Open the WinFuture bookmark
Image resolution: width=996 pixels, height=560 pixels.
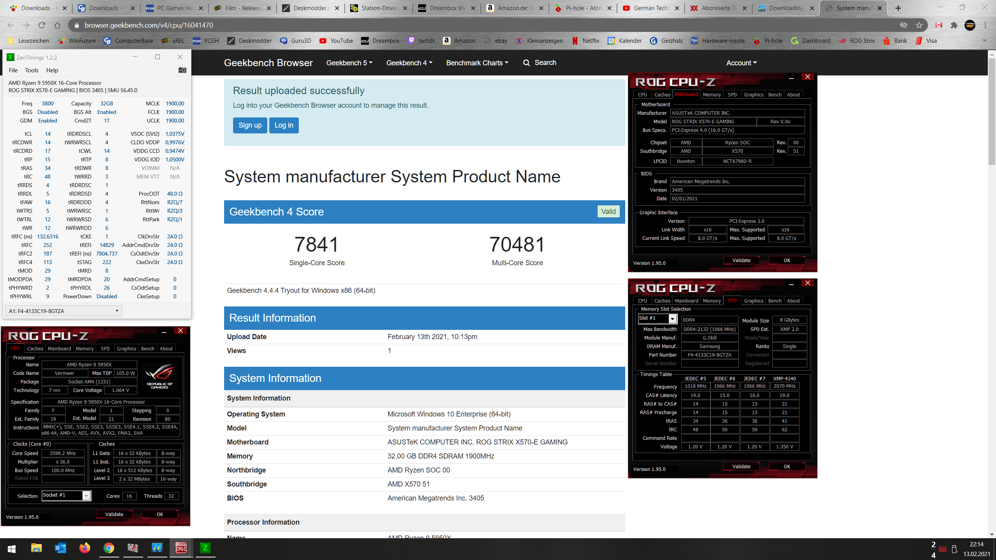77,41
